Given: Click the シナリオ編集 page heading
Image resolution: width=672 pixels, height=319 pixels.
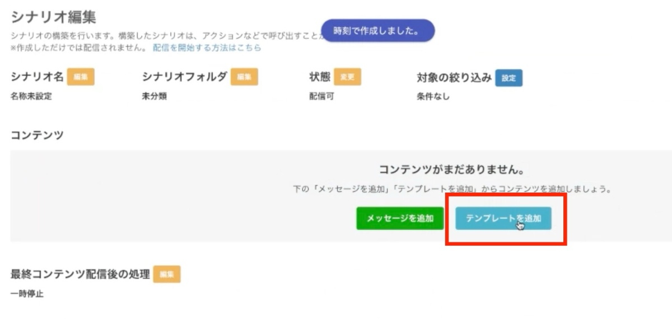Looking at the screenshot, I should (x=53, y=17).
